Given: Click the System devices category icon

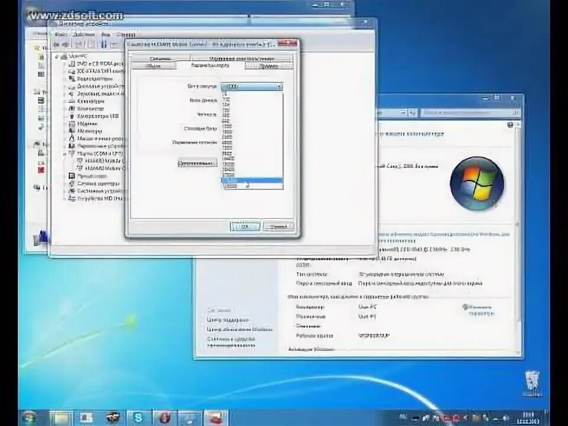Looking at the screenshot, I should click(72, 191).
